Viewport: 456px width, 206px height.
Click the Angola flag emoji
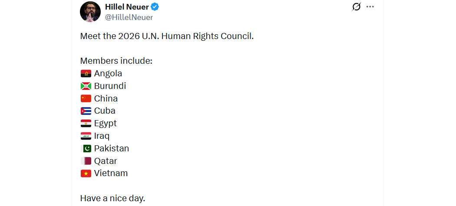click(x=86, y=73)
